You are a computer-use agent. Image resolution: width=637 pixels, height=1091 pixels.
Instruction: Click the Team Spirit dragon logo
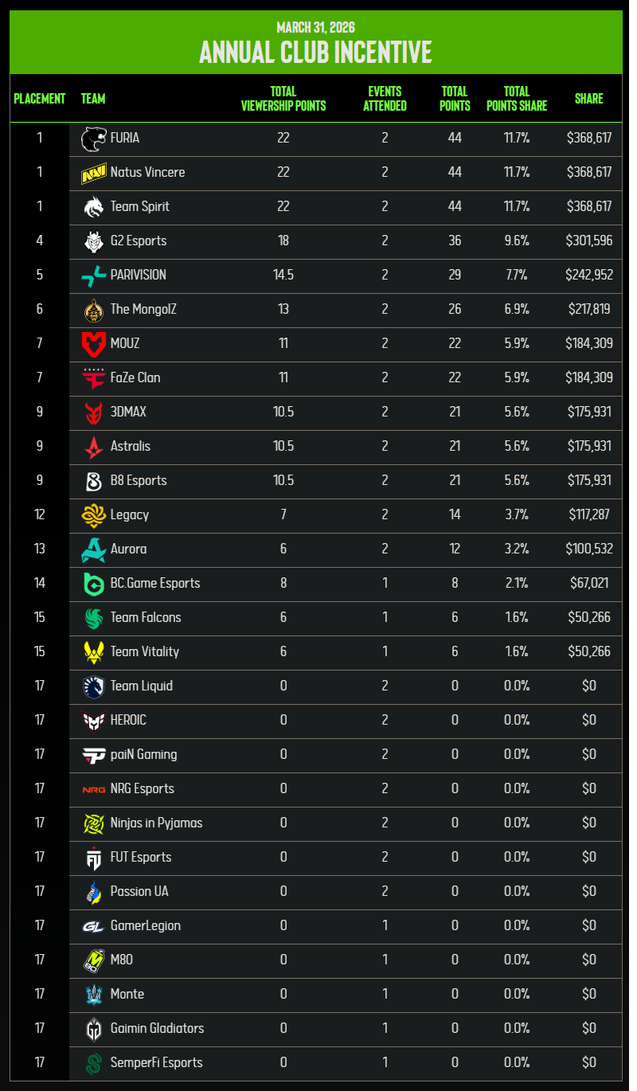93,207
